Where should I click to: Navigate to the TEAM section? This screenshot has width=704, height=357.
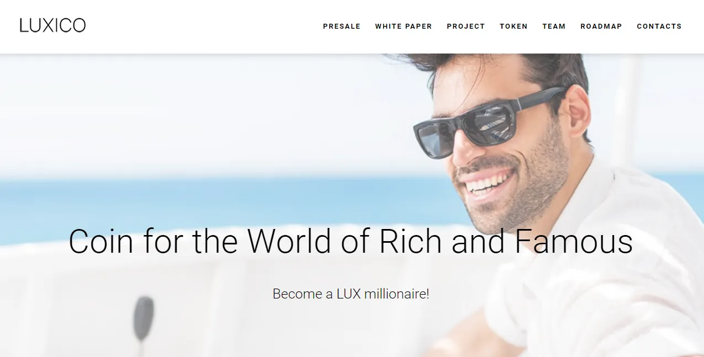coord(554,26)
